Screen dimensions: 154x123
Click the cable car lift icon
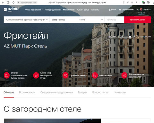point(7,75)
